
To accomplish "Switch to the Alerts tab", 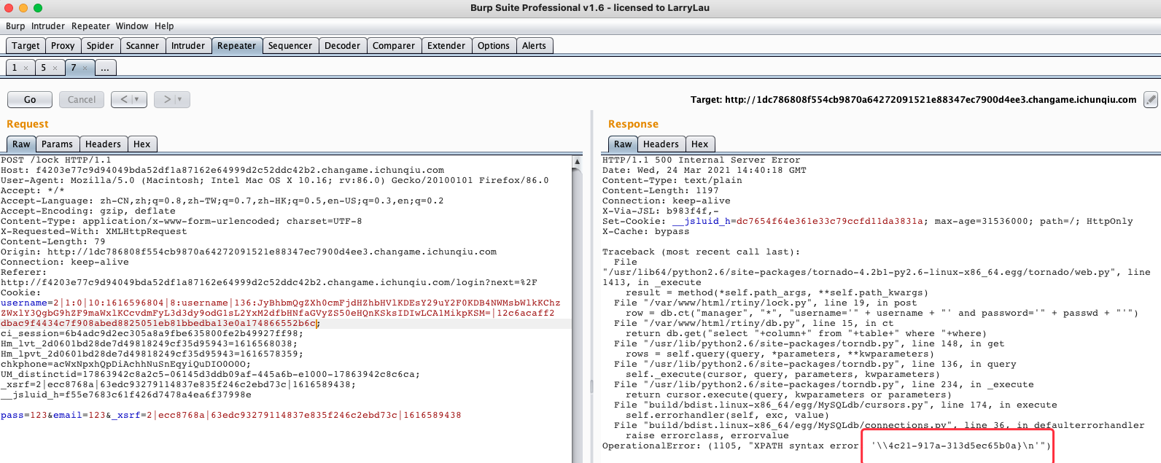I will [534, 45].
